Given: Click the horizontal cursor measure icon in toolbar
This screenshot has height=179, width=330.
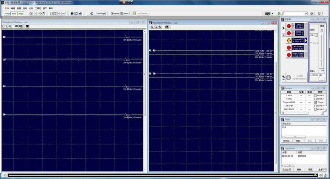Looking at the screenshot, I should click(x=51, y=13).
